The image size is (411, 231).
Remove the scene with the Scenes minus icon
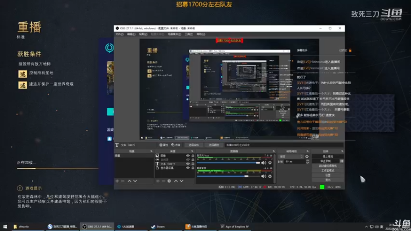pyautogui.click(x=123, y=181)
